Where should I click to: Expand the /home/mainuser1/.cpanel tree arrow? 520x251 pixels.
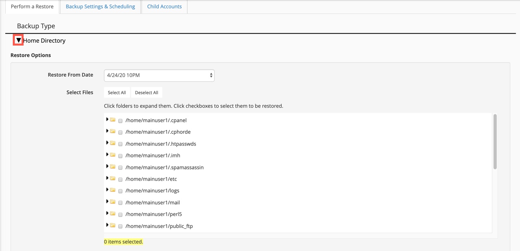[x=107, y=120]
